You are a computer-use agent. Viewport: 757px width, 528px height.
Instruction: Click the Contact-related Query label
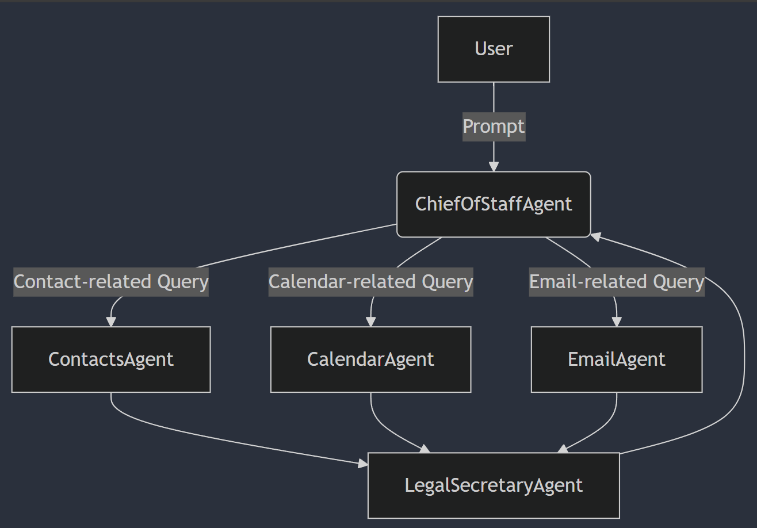[x=111, y=282]
